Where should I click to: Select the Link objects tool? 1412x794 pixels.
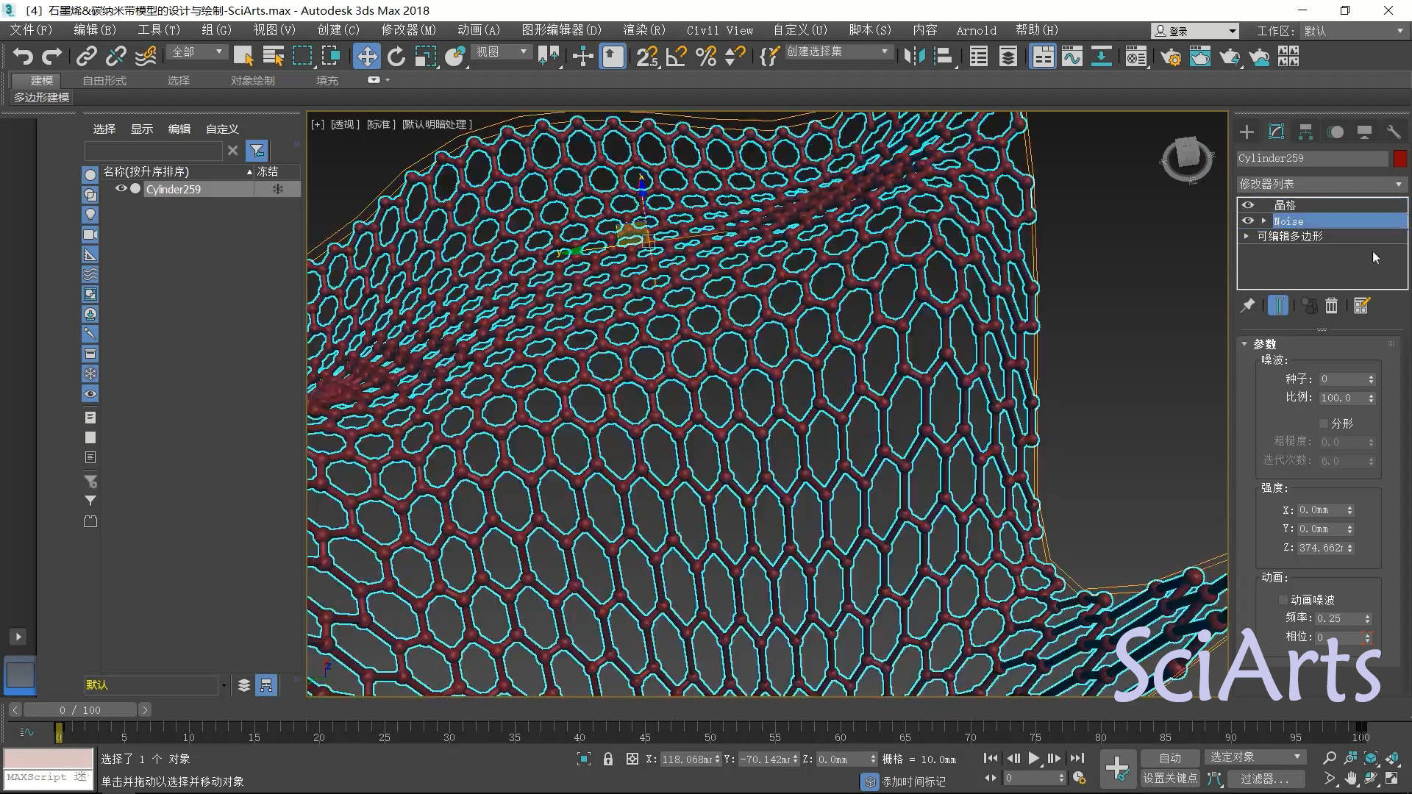coord(87,56)
